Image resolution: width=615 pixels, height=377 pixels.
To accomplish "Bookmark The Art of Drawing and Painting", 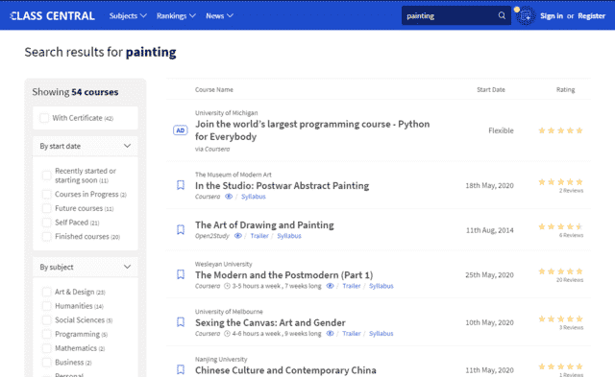I will (x=181, y=229).
